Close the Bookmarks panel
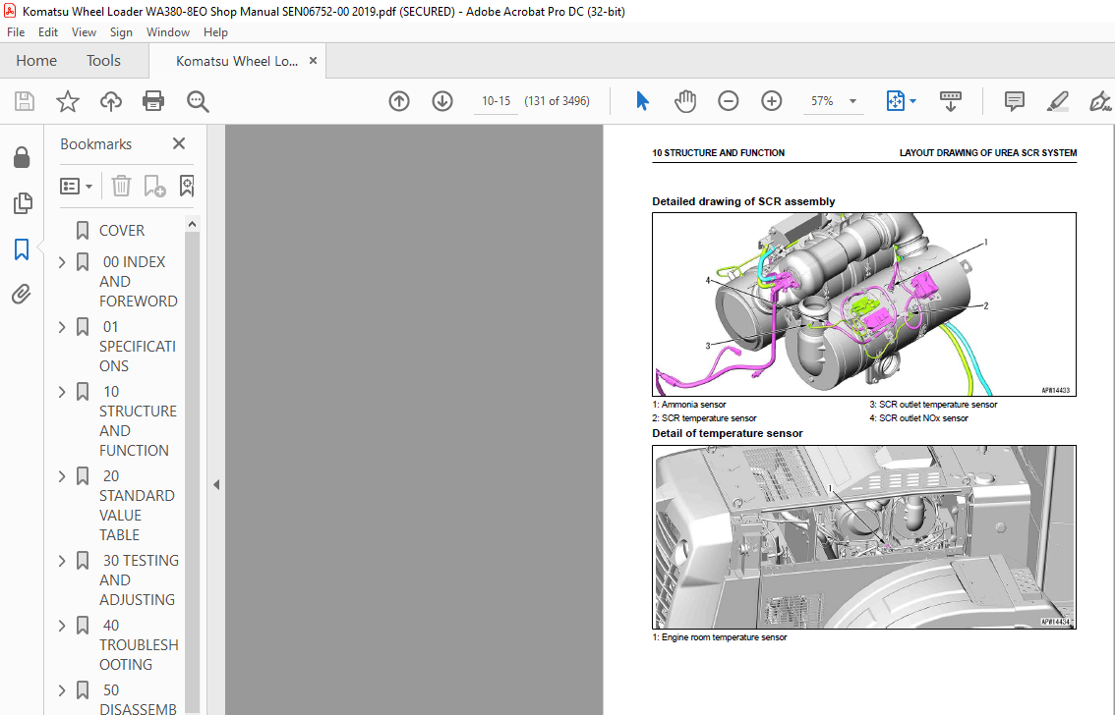 pos(179,144)
